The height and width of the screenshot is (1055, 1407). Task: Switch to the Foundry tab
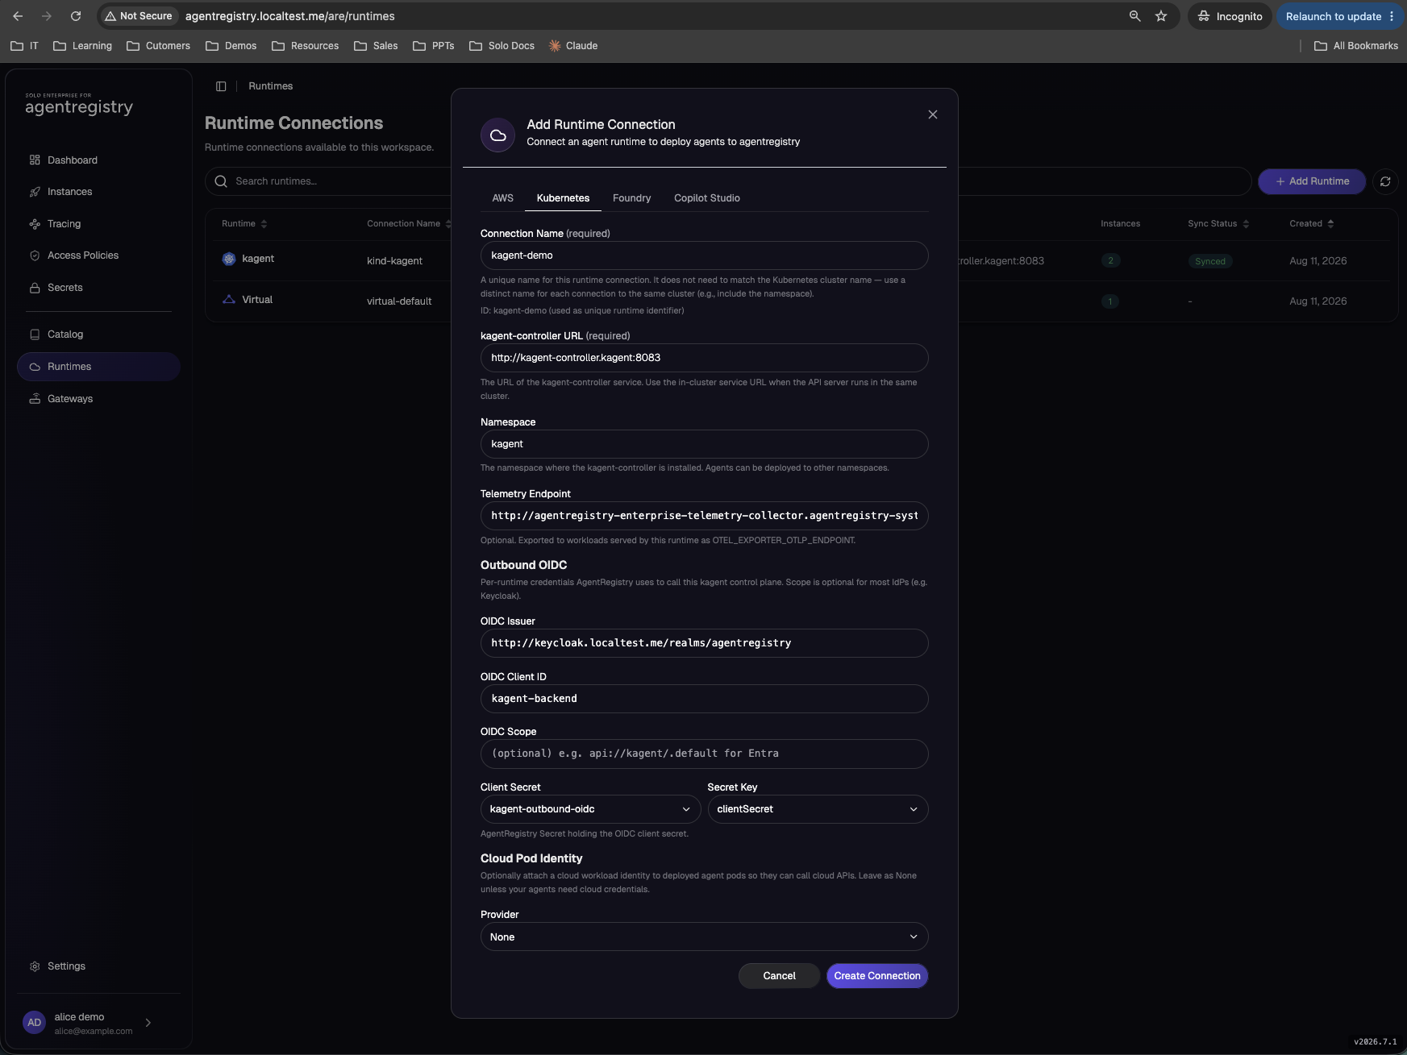point(631,198)
